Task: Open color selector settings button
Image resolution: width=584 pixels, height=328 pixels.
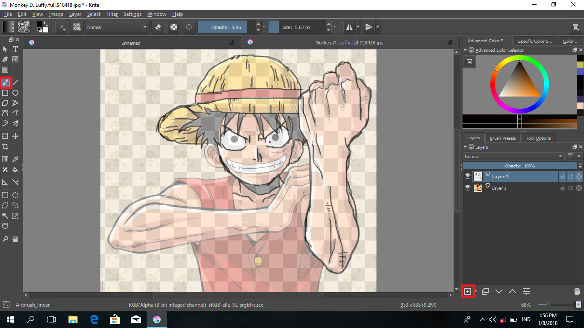Action: [x=469, y=62]
